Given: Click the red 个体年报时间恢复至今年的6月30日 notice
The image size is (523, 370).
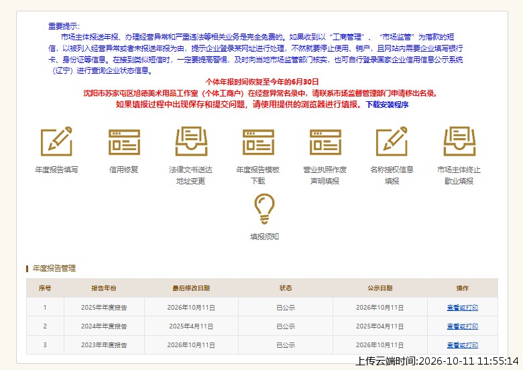Looking at the screenshot, I should point(262,82).
